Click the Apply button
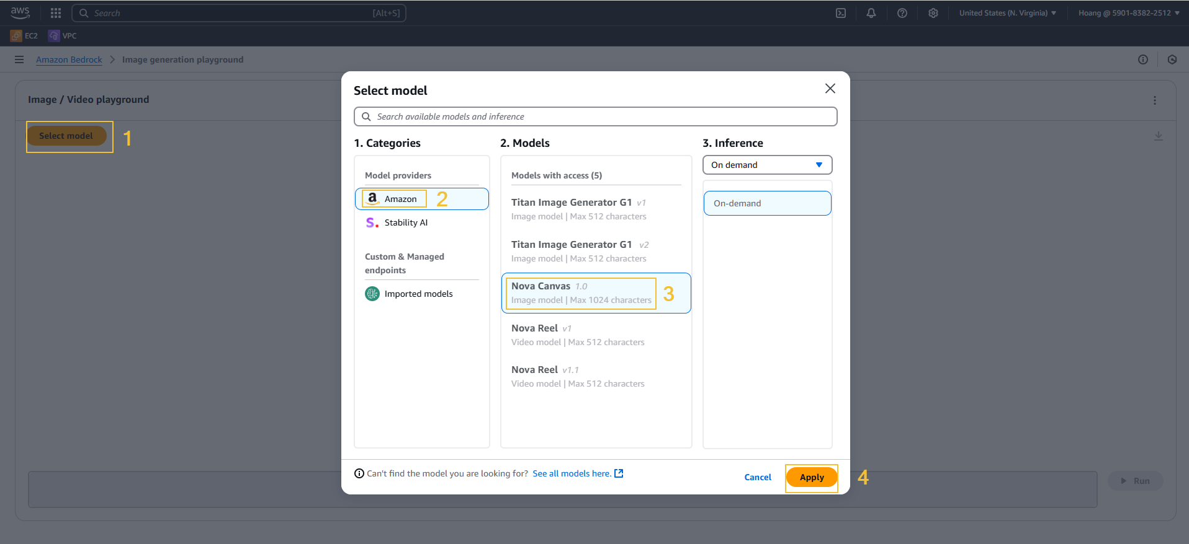This screenshot has height=544, width=1189. [x=812, y=477]
